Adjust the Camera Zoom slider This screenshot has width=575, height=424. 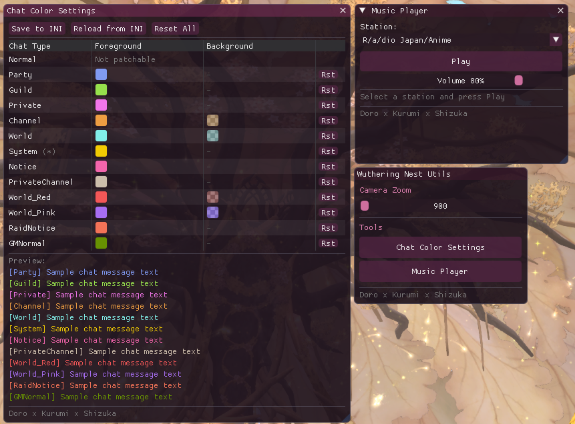440,206
